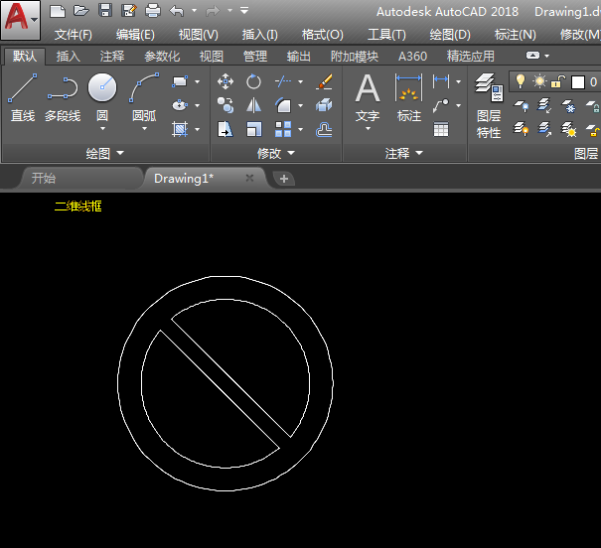Screen dimensions: 601x548
Task: Click the Multileader icon
Action: (441, 105)
